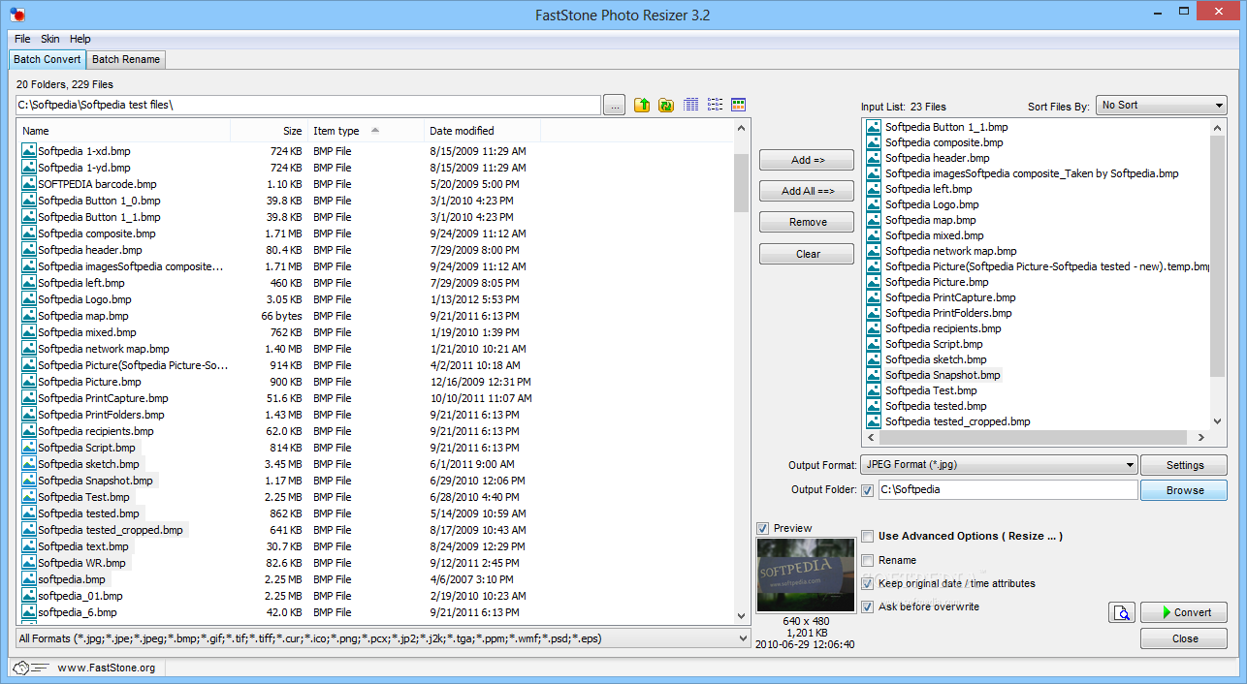Sort file list by Size column
The width and height of the screenshot is (1247, 684).
point(269,131)
